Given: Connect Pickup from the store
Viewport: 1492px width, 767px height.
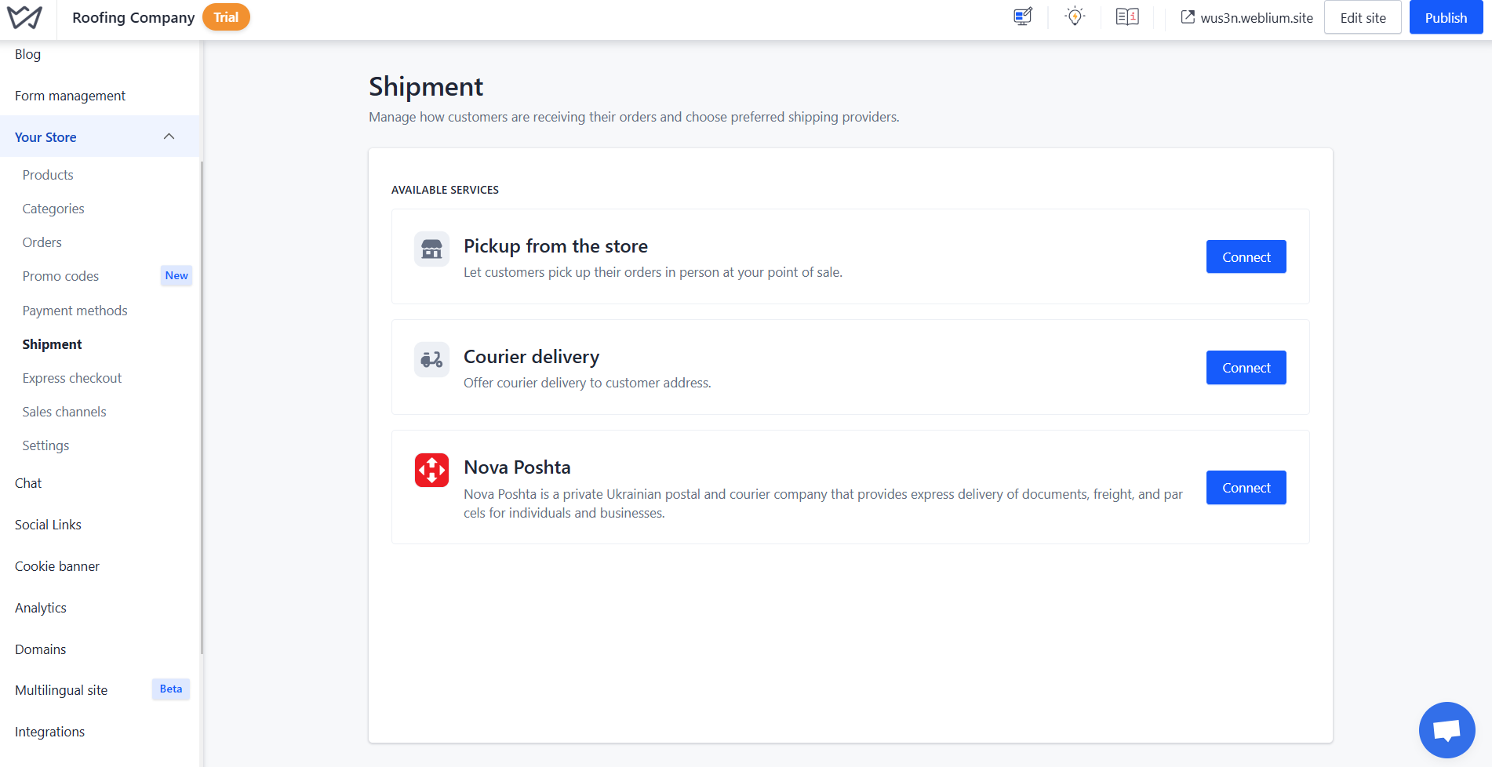Looking at the screenshot, I should click(1246, 257).
